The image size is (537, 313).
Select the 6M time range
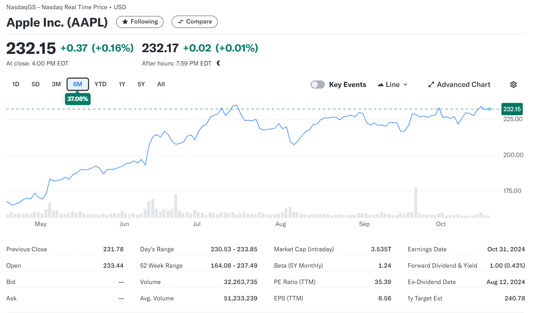pyautogui.click(x=78, y=84)
